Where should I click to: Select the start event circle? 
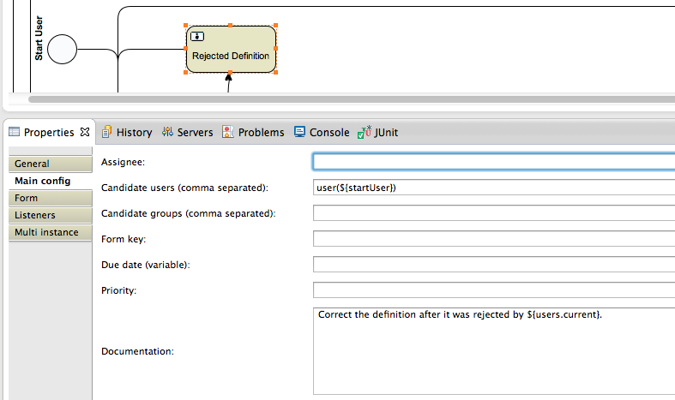[x=63, y=49]
